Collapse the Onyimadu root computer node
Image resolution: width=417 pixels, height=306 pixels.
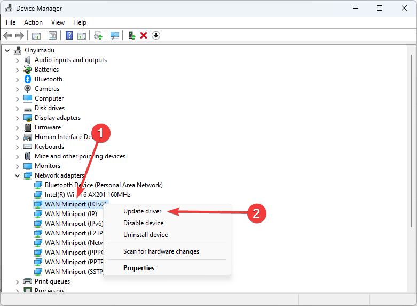pos(7,50)
